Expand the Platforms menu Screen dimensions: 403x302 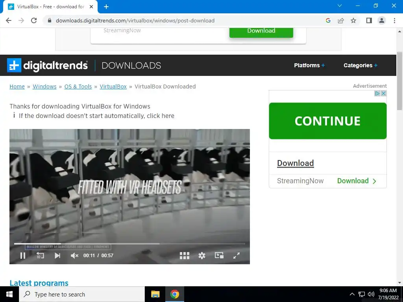pos(309,65)
